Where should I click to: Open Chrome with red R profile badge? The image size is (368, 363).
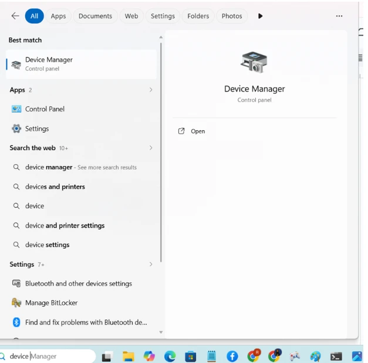(253, 356)
